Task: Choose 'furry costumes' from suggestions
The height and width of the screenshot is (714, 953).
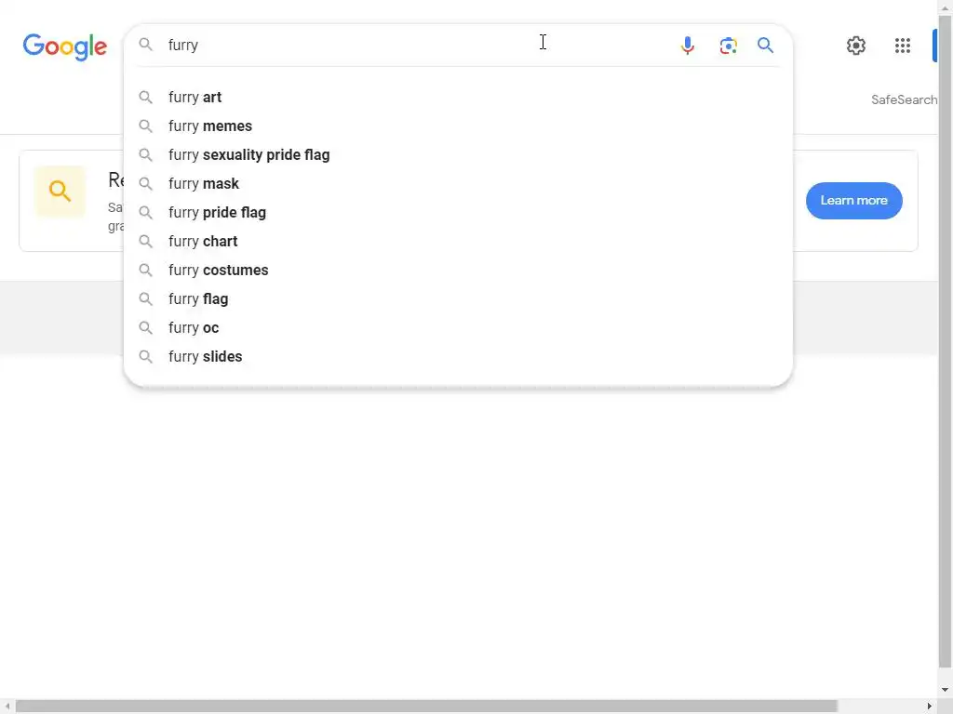Action: [219, 270]
